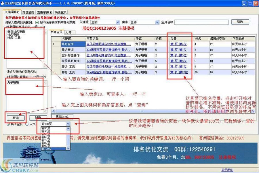259x173 pixels.
Task: Toggle 自动保存卖家和关键词数据 checkbox
Action: [37, 22]
